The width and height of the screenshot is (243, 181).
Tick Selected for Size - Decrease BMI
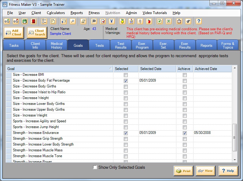pyautogui.click(x=126, y=75)
